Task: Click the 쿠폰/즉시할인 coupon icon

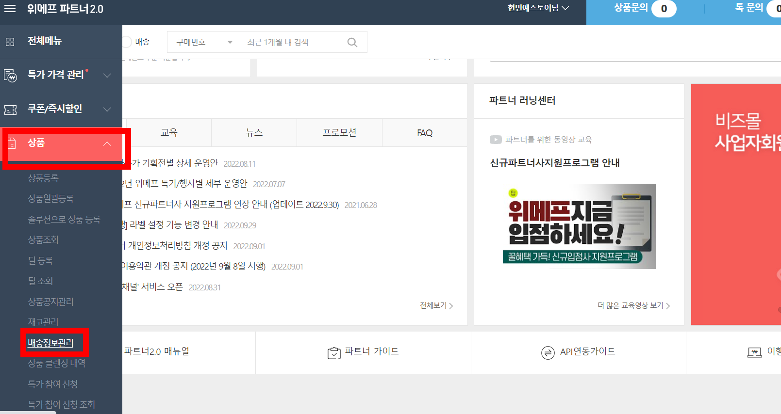Action: (x=10, y=110)
